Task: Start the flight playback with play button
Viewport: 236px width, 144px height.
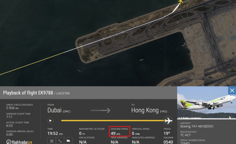Action: pos(51,121)
